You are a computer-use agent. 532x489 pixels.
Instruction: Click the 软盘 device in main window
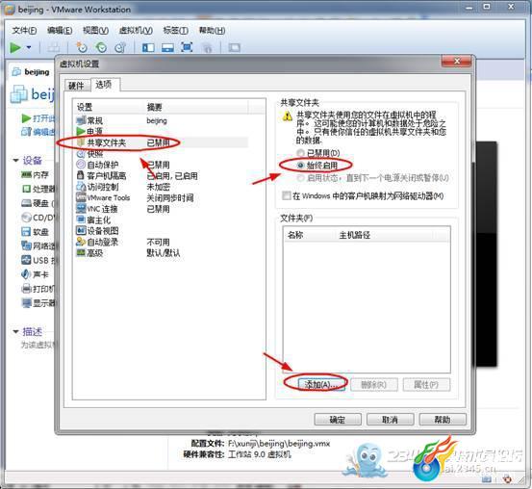click(x=35, y=232)
